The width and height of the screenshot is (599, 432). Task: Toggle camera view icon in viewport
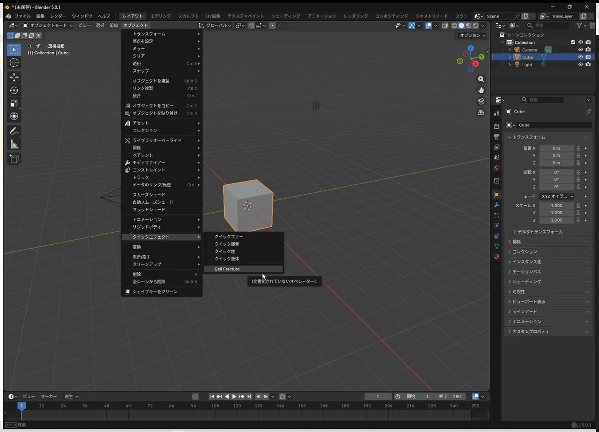point(481,101)
